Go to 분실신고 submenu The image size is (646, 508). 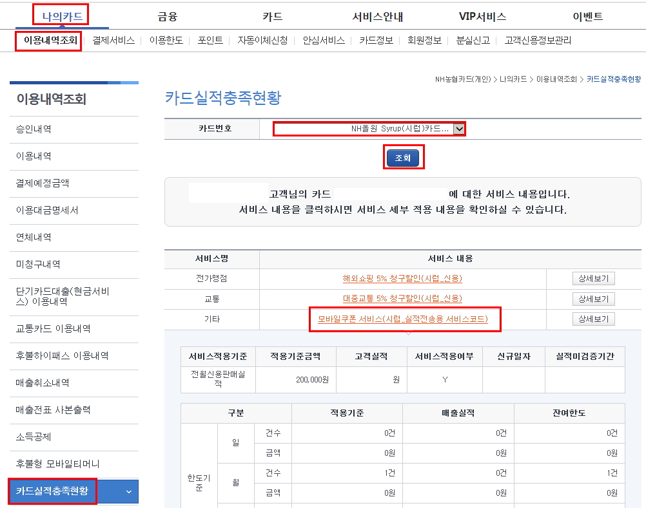pos(473,40)
